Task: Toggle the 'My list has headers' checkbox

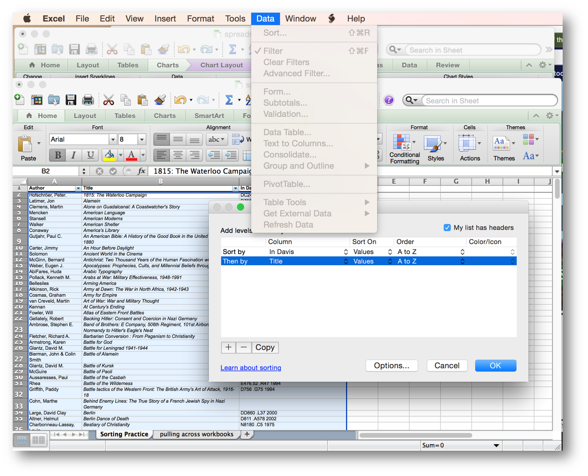Action: [x=447, y=228]
